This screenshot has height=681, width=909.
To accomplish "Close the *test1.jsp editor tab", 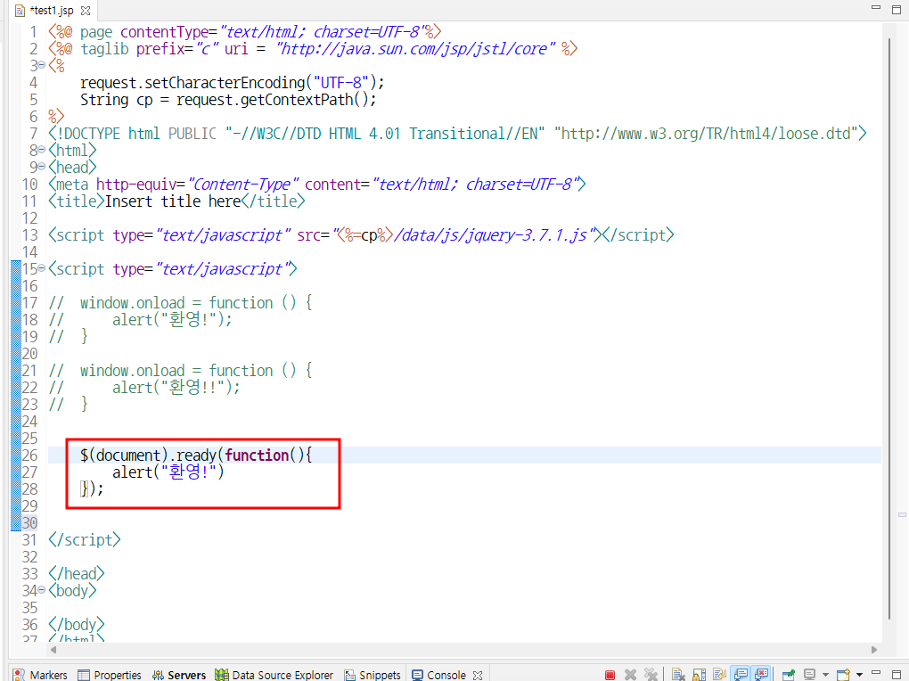I will 86,11.
